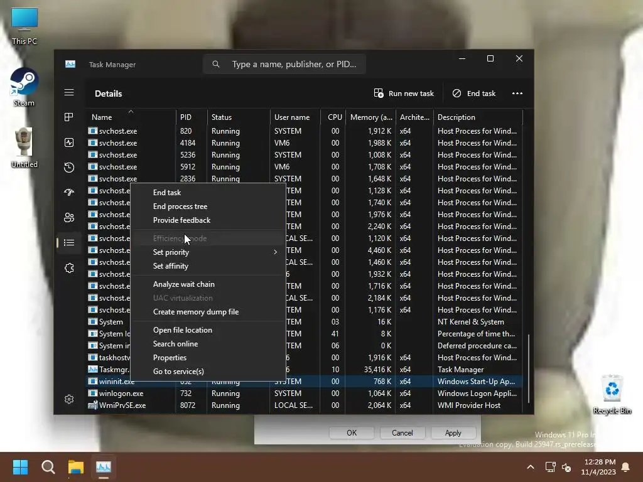Open the network status tray icon

tap(550, 467)
